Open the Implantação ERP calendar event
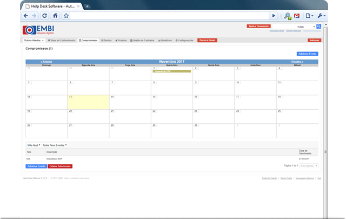Screen dimensions: 346x219 171,71
